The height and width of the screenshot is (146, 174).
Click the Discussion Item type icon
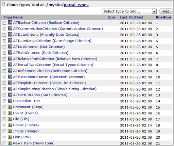(10, 101)
